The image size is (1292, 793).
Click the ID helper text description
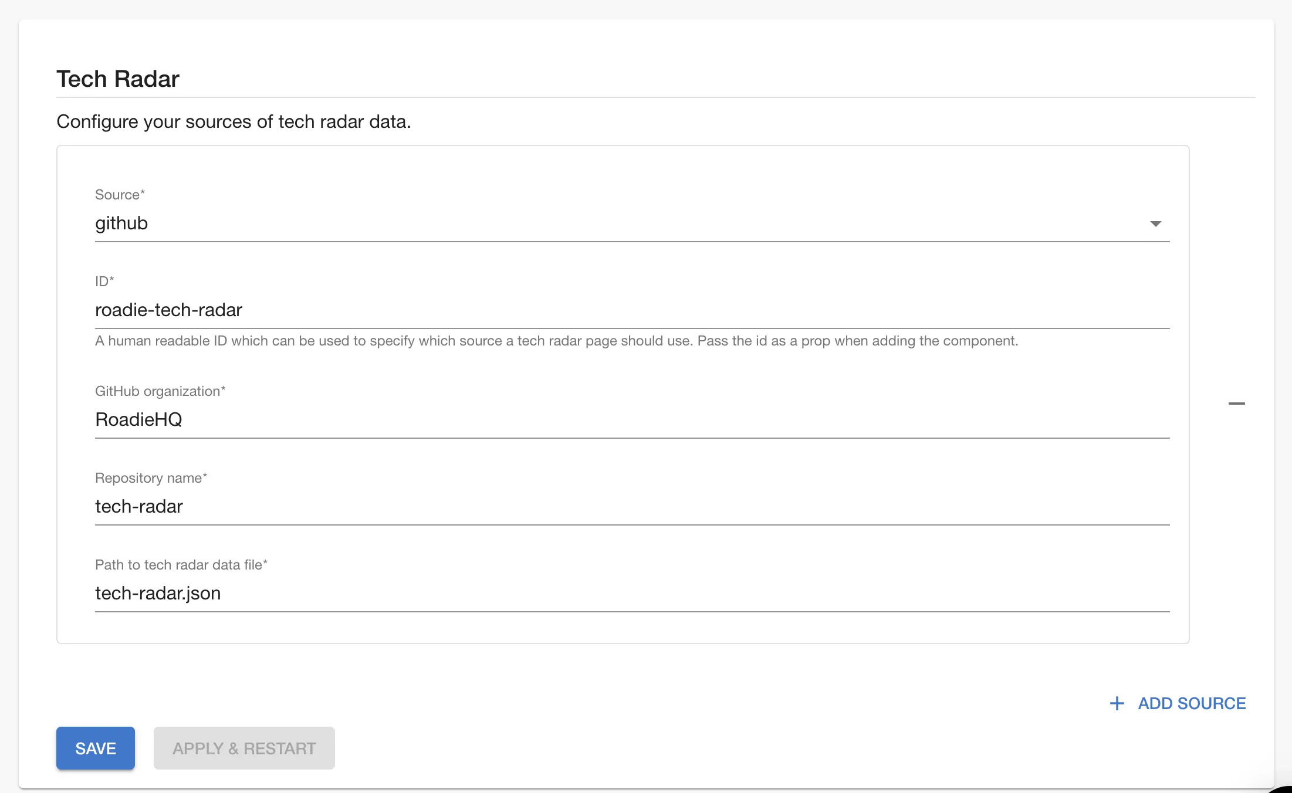pos(556,341)
